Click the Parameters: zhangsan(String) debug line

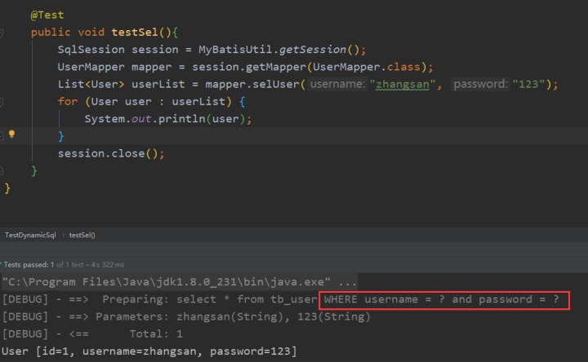pyautogui.click(x=186, y=316)
